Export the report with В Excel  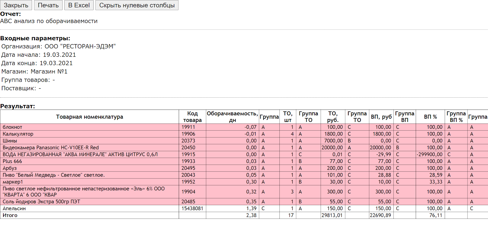click(79, 5)
